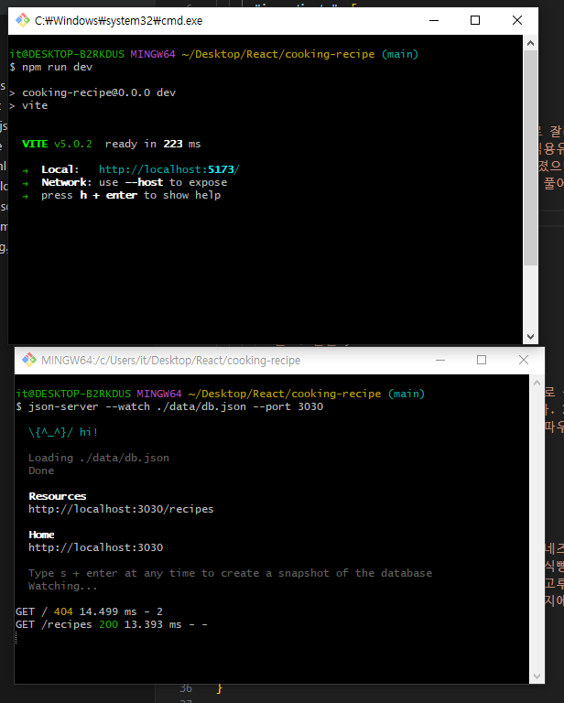Click the 'Home' heading in json-server output
Screen dimensions: 564x703
pos(41,535)
